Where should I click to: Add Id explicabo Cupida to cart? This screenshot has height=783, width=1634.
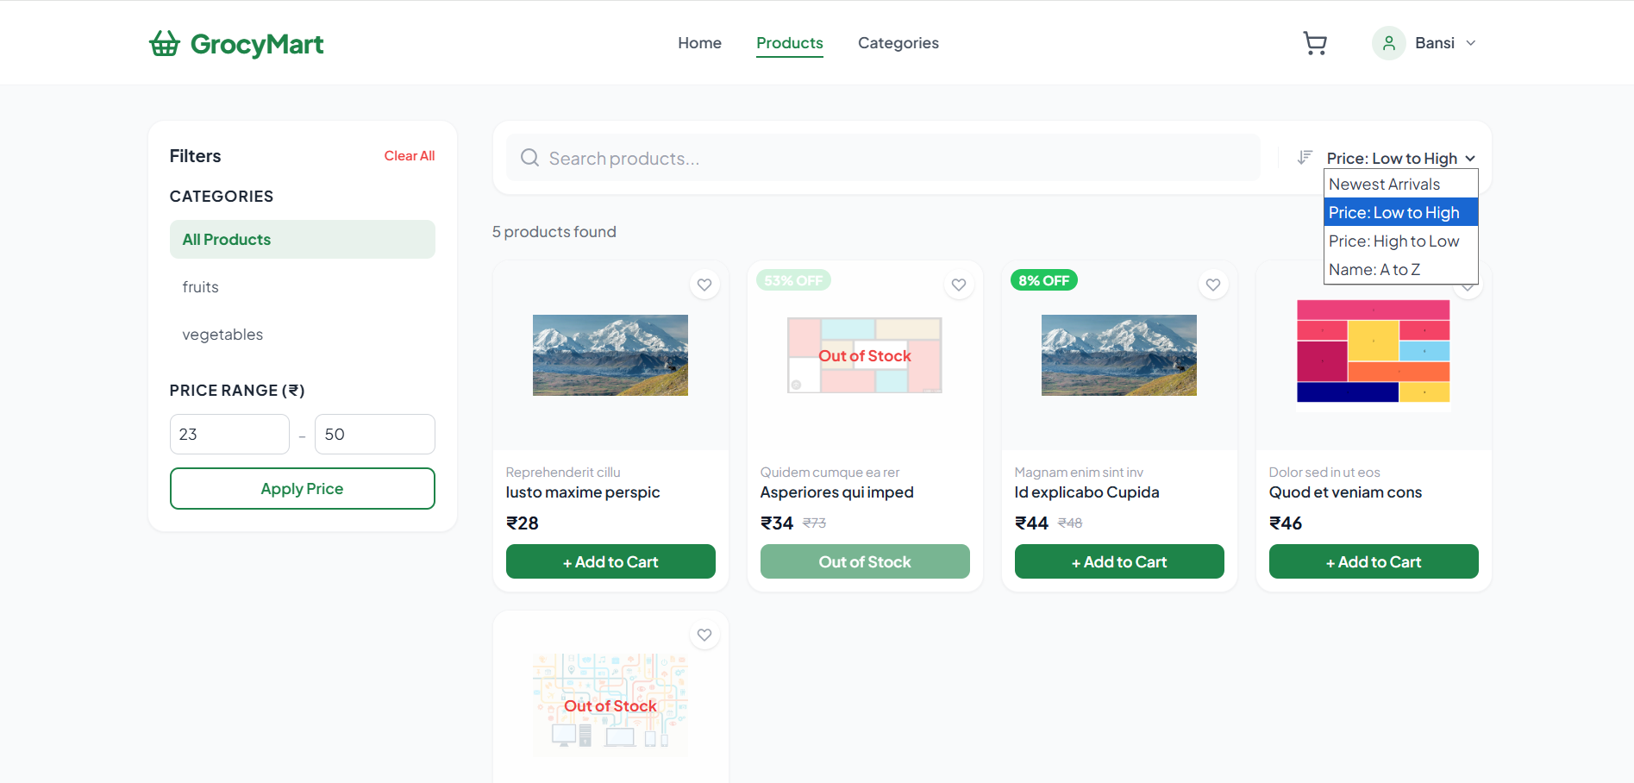coord(1119,561)
